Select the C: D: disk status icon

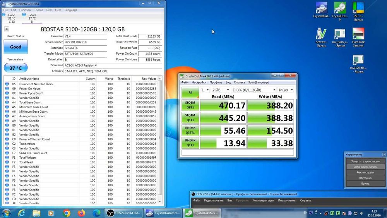[4, 15]
